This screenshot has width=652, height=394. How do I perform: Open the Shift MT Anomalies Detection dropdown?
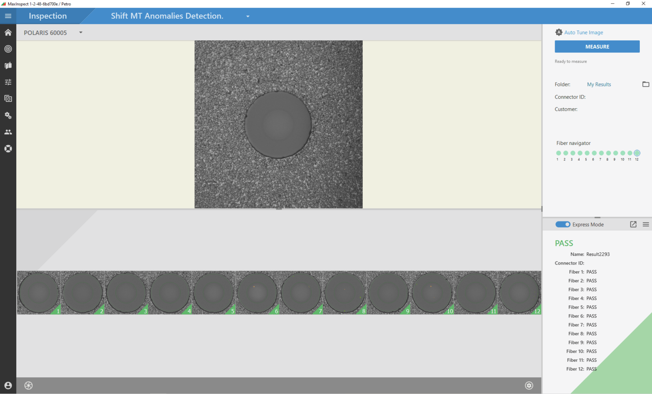pos(248,16)
